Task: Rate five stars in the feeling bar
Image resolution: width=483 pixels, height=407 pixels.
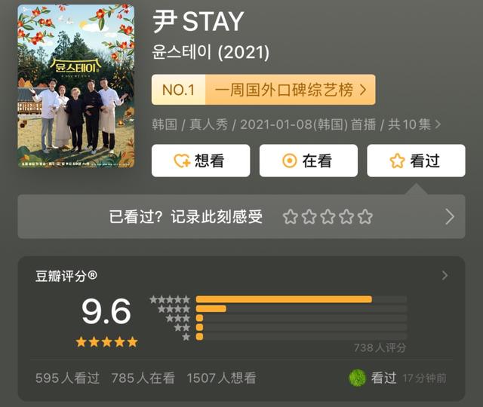Action: point(365,216)
